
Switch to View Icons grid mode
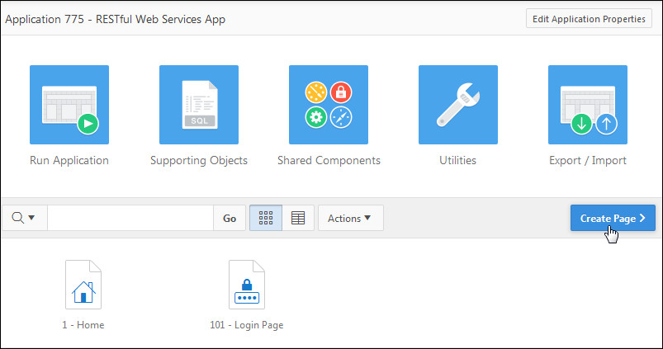click(x=266, y=219)
